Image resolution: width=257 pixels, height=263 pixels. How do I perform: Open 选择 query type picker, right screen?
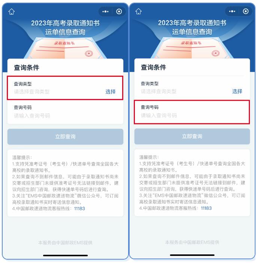coord(237,91)
